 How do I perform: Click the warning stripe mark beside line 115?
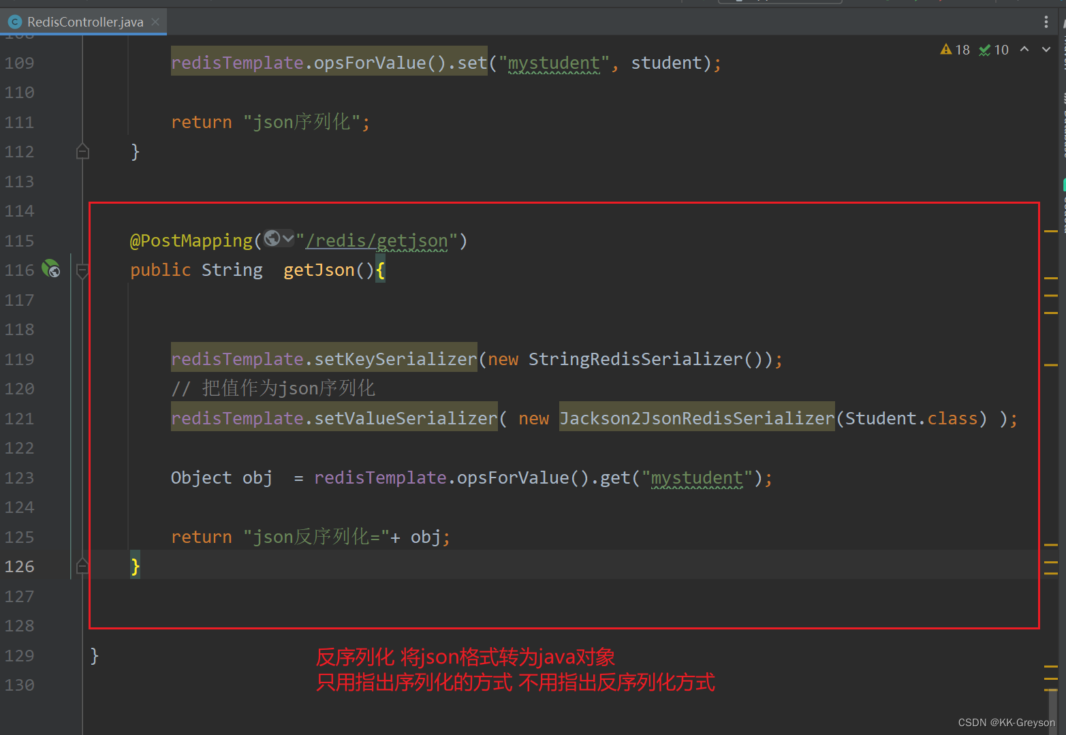coord(1050,231)
